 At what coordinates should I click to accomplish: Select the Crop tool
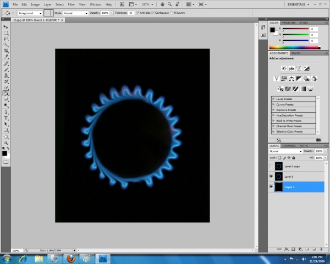[x=6, y=51]
